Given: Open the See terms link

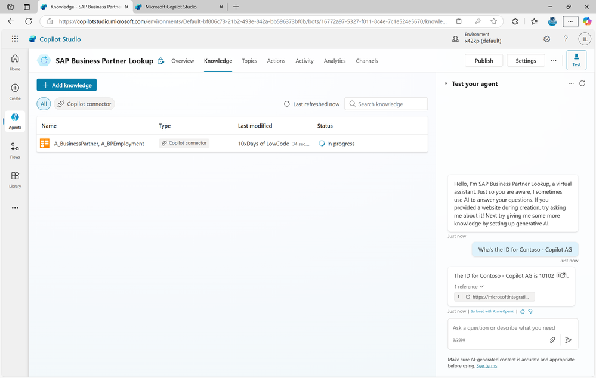Looking at the screenshot, I should [x=487, y=366].
